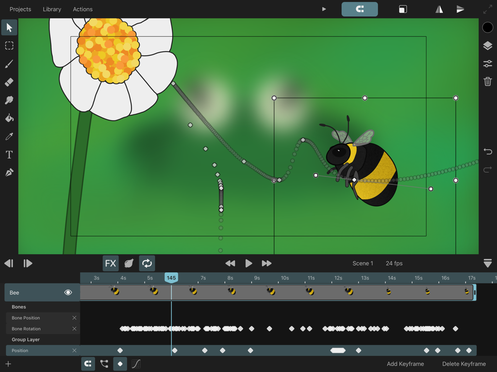Select the Eraser tool
Viewport: 497px width, 372px height.
(x=9, y=82)
